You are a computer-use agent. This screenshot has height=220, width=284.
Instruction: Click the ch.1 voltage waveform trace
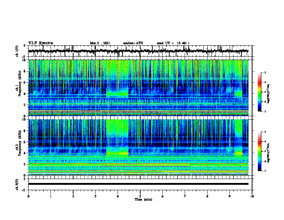(x=138, y=51)
